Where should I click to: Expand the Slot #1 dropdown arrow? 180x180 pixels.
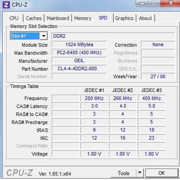pos(44,36)
